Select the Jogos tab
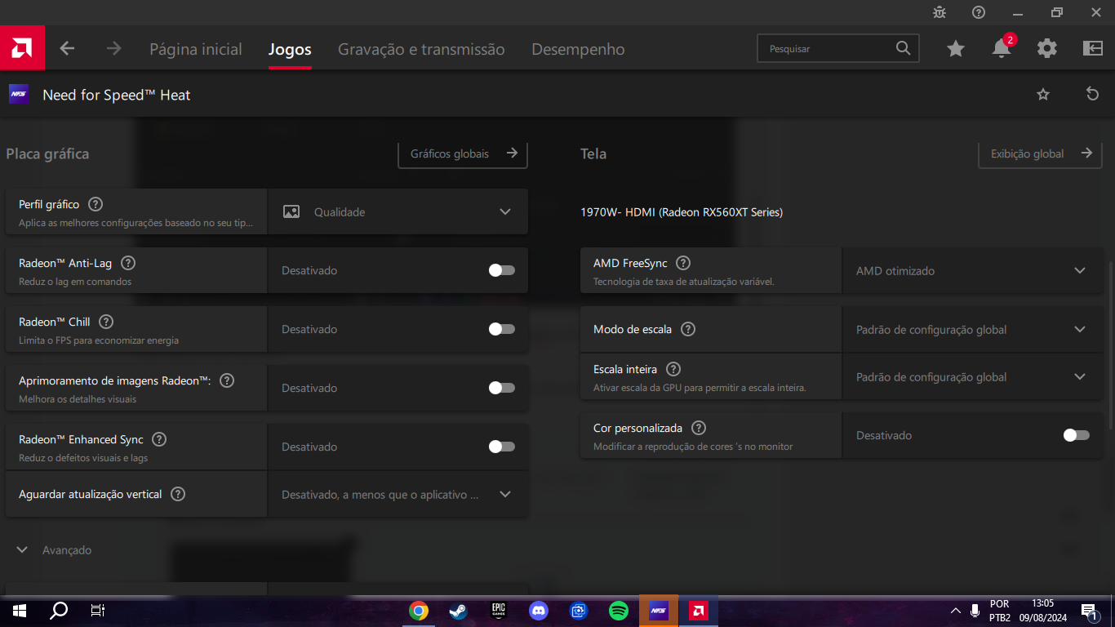The image size is (1115, 627). tap(290, 49)
